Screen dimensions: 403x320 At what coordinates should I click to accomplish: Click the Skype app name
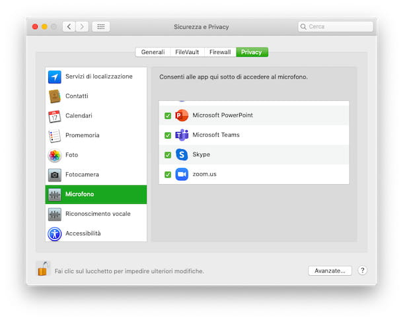[x=201, y=154]
